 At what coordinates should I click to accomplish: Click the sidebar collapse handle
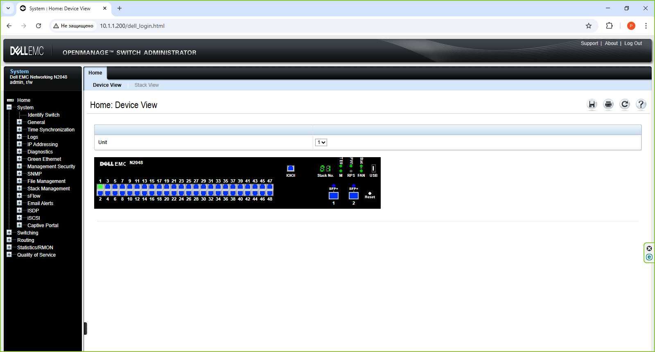pos(85,329)
